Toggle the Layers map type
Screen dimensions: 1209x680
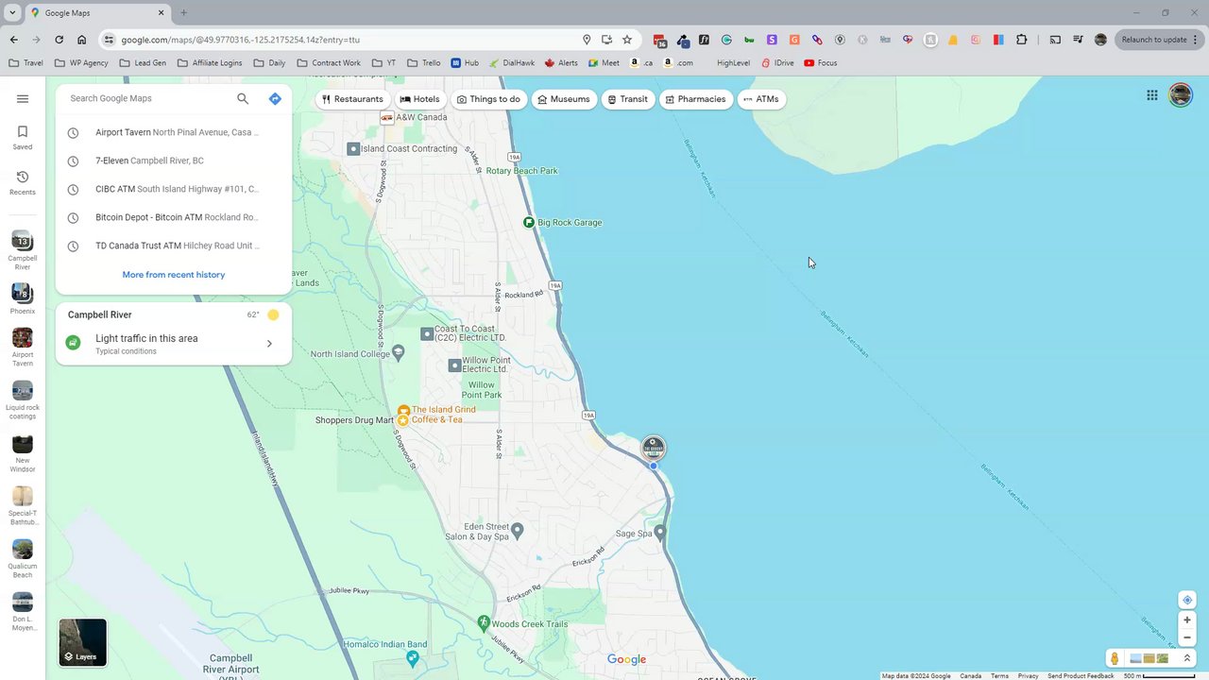(82, 642)
